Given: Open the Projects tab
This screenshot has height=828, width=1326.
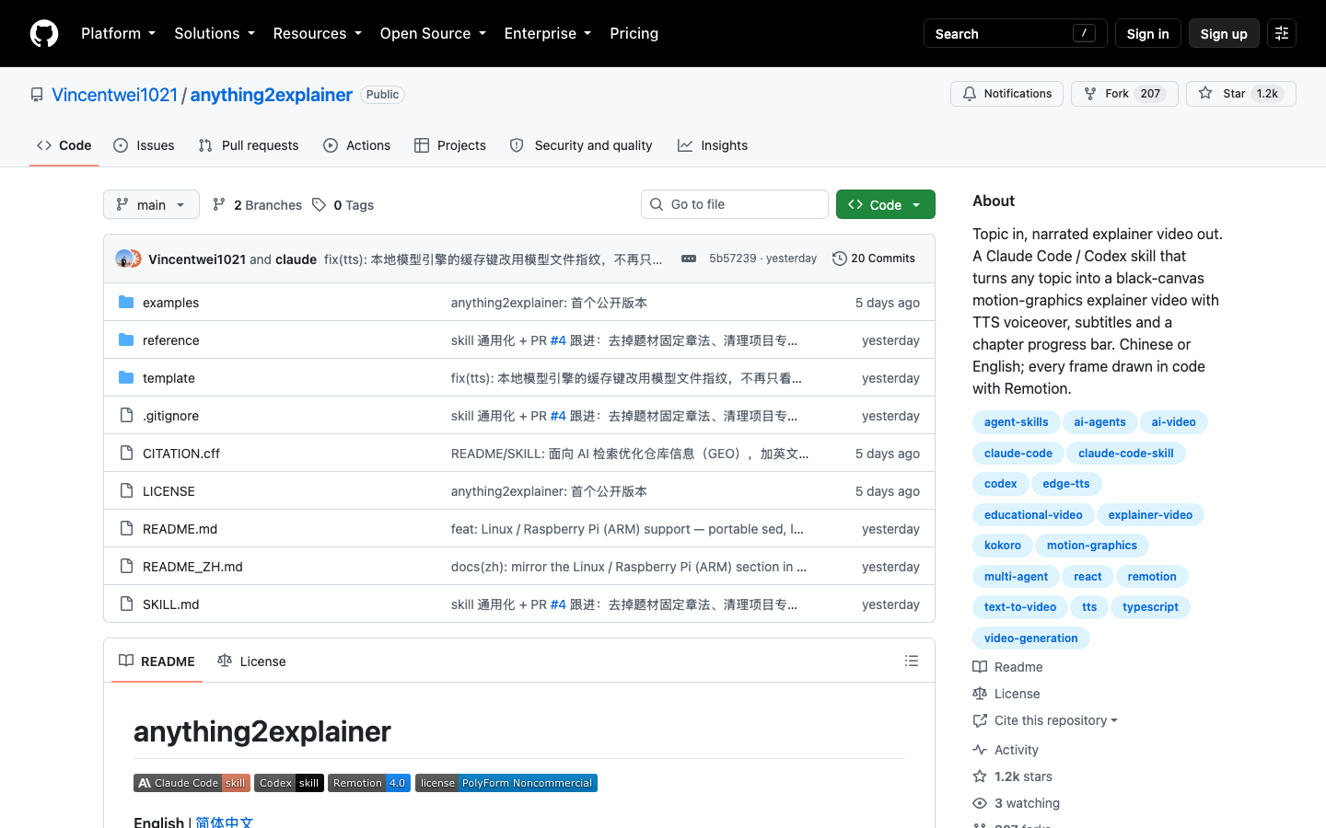Looking at the screenshot, I should click(450, 145).
